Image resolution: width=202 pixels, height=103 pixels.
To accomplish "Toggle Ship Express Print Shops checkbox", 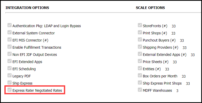I will pos(140,83).
